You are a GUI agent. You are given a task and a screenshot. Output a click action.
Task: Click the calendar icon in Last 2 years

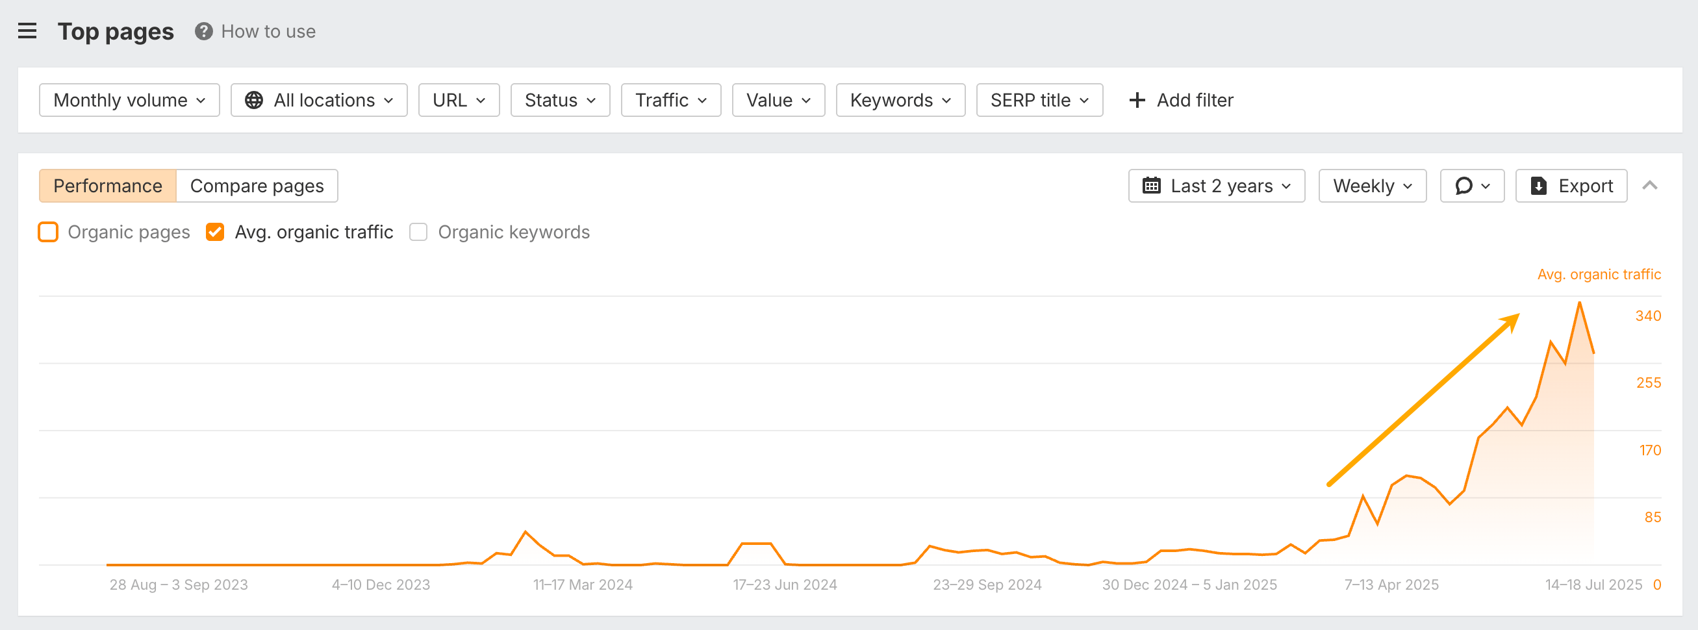[x=1151, y=186]
